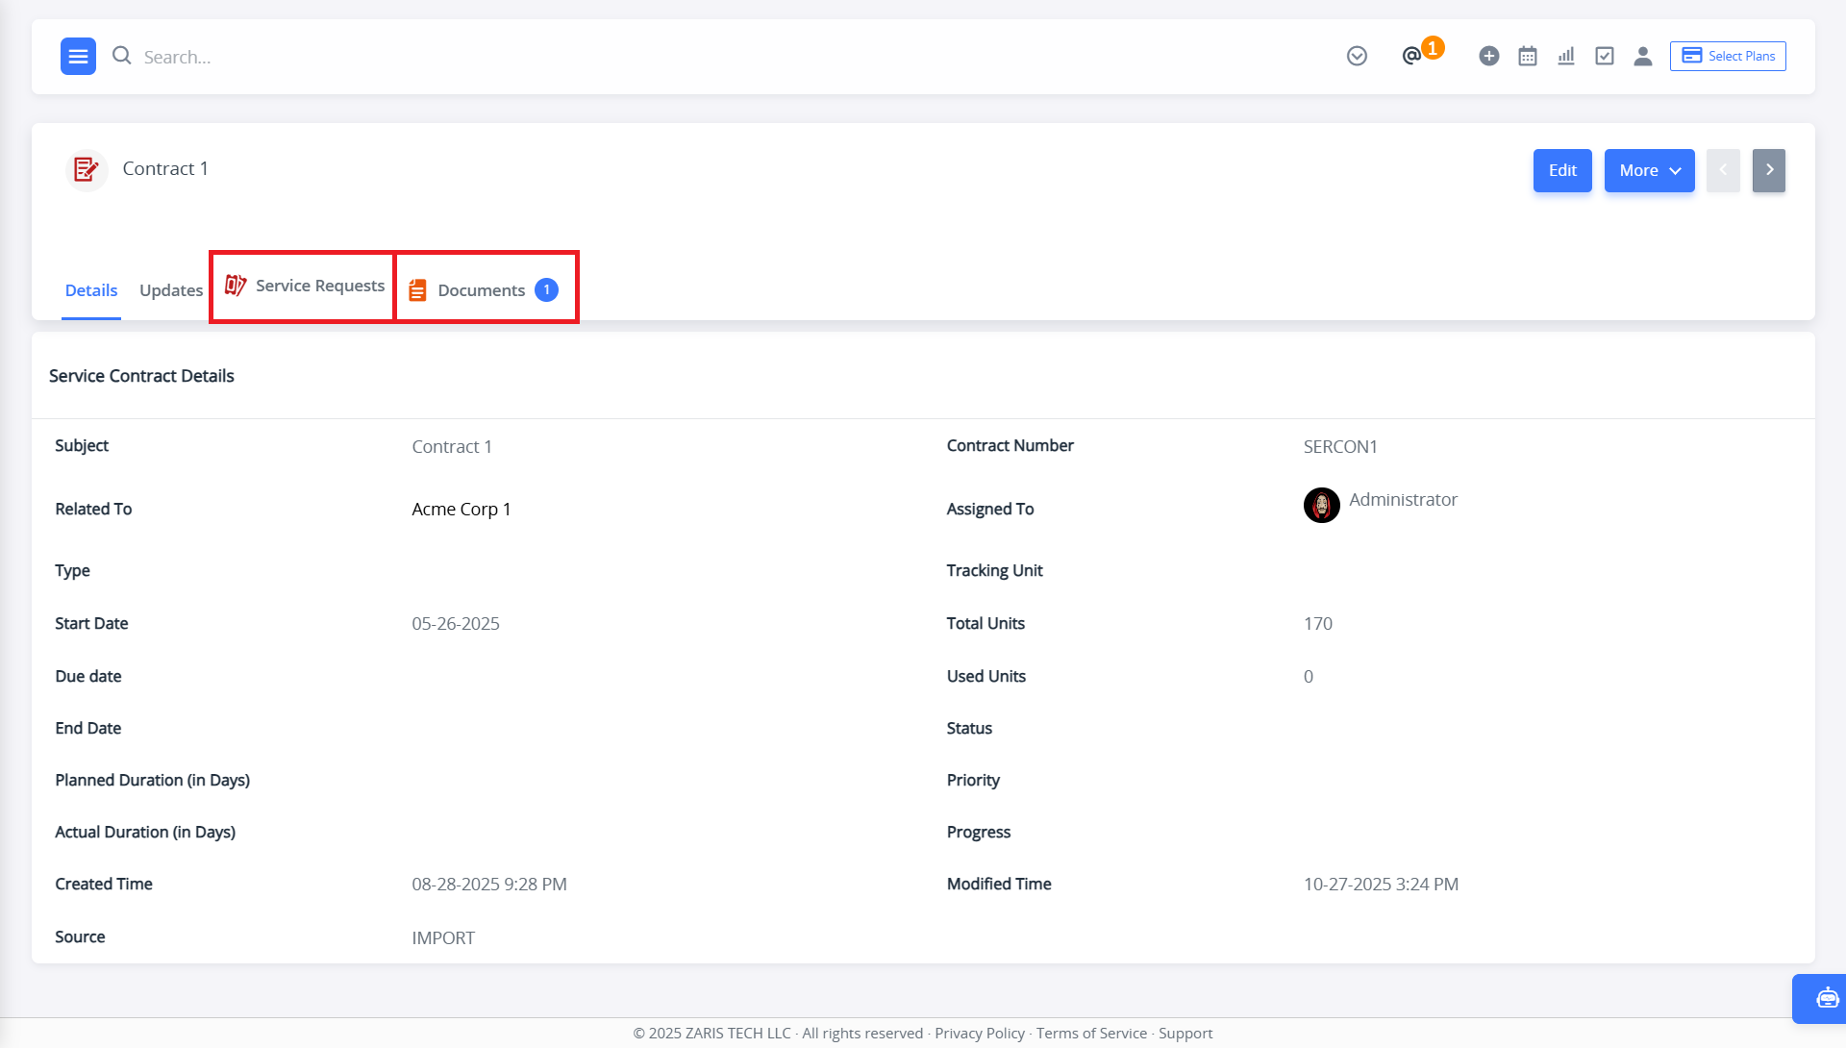This screenshot has height=1048, width=1846.
Task: Click the Start Date value 05-26-2025
Action: [456, 624]
